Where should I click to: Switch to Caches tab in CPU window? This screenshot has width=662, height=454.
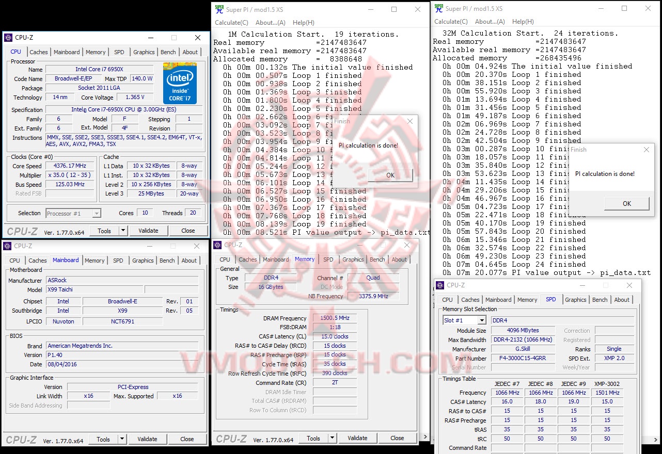[39, 52]
